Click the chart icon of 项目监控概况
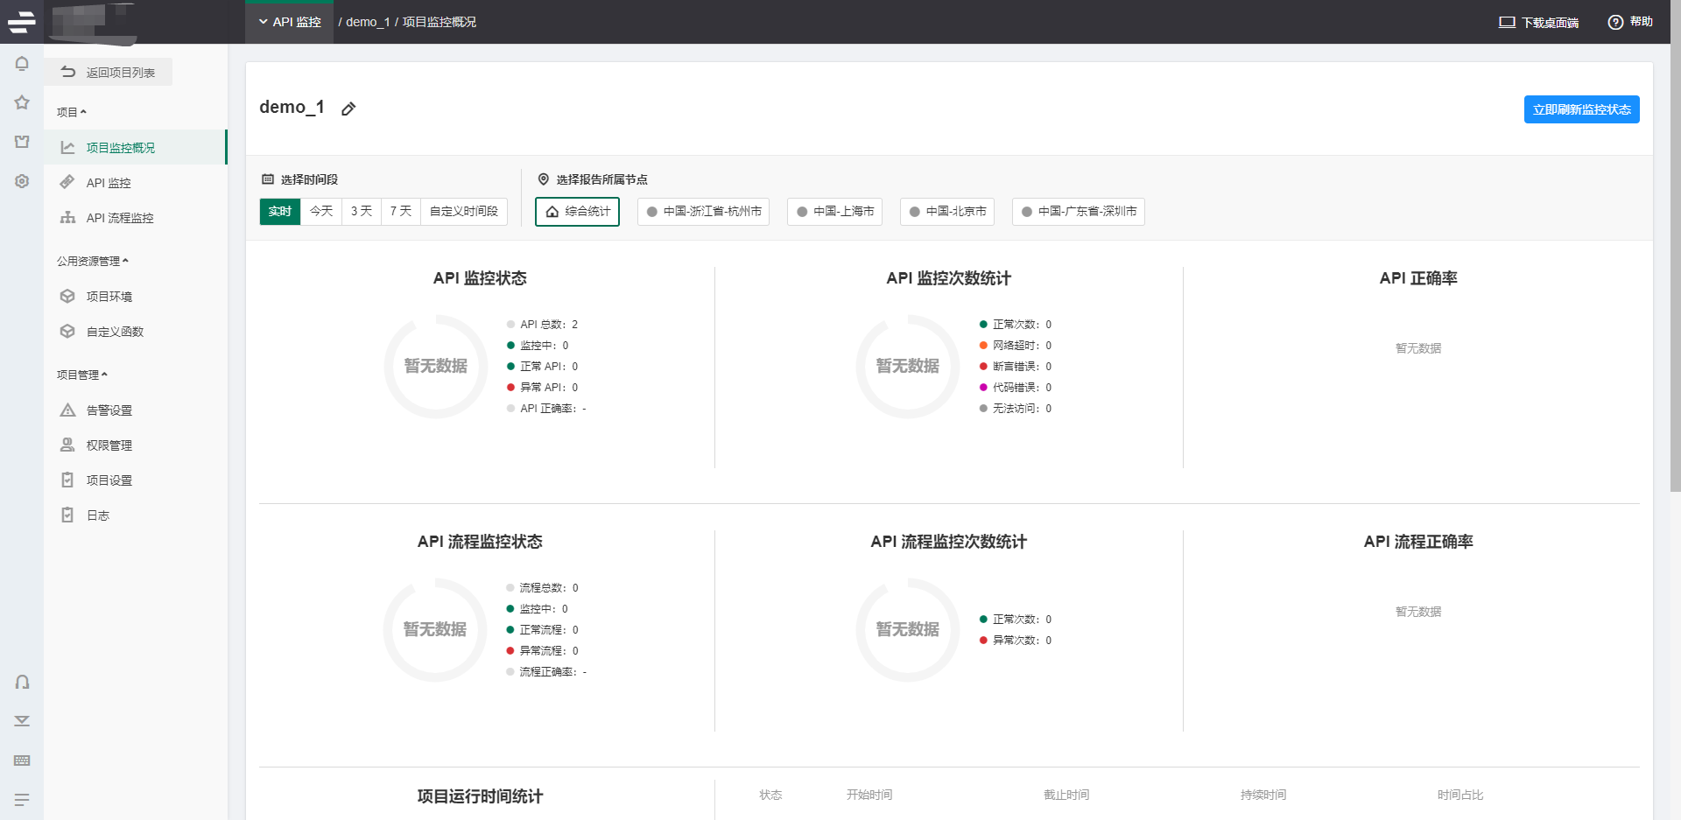This screenshot has height=820, width=1681. (67, 147)
